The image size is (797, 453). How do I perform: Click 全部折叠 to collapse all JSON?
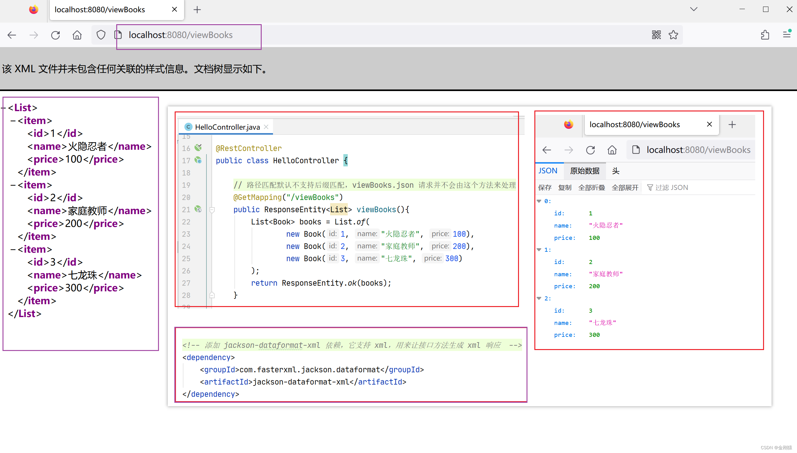(592, 187)
